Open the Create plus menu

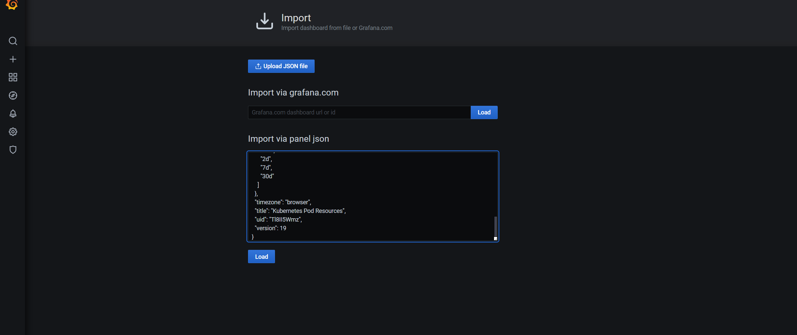pos(13,59)
